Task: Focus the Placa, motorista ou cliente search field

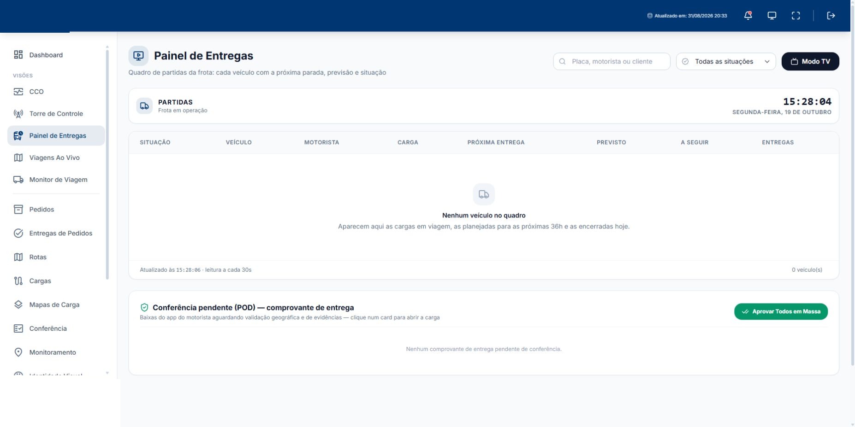Action: coord(612,61)
